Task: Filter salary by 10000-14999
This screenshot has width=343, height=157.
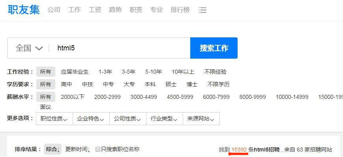Action: (292, 97)
